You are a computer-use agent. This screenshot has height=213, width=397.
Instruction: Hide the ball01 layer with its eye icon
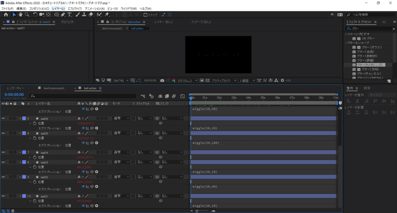tap(3, 196)
